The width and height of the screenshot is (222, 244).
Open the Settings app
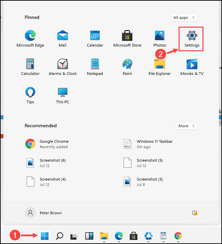192,38
